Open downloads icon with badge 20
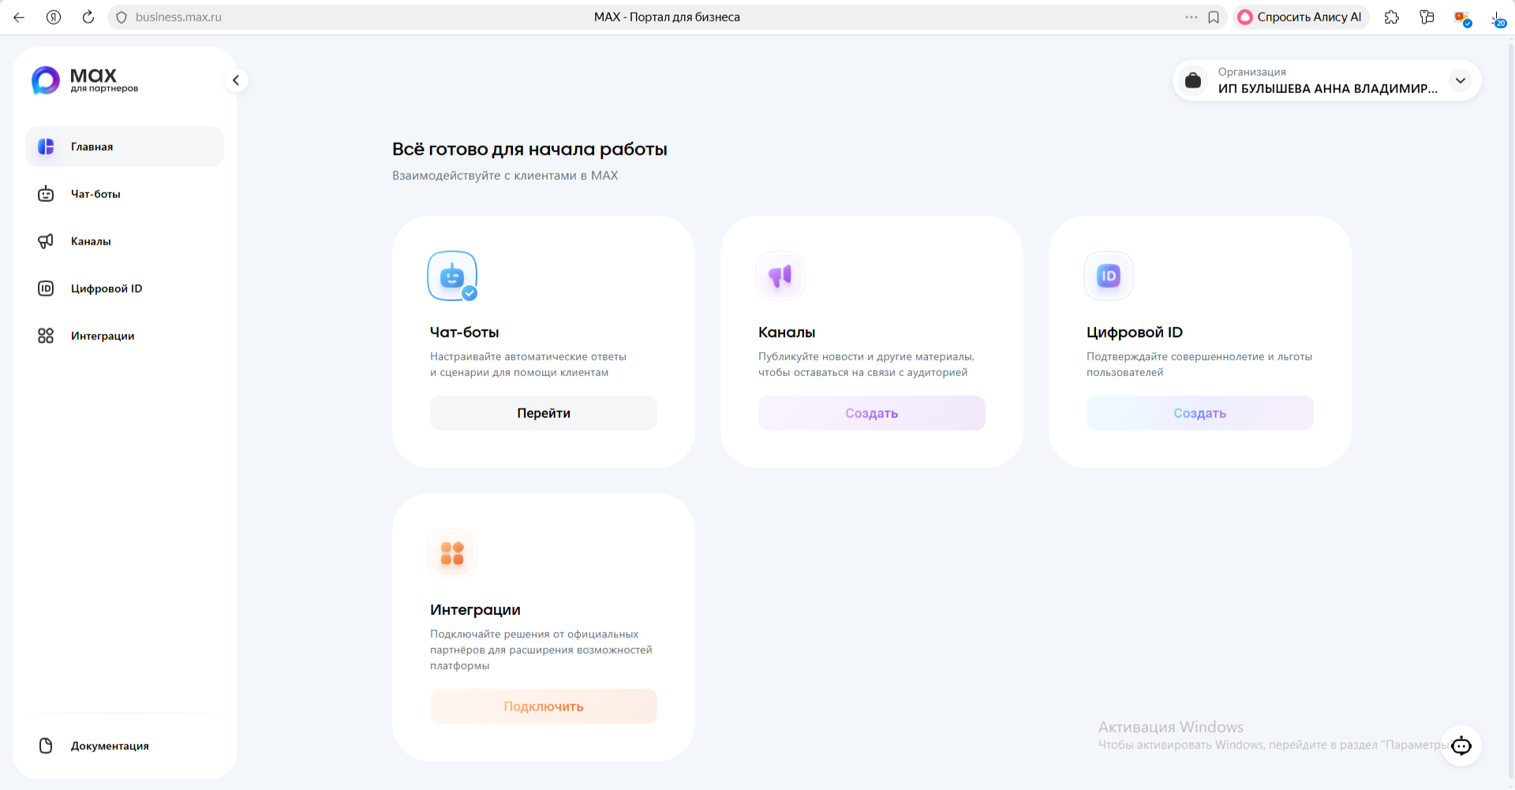This screenshot has width=1515, height=790. [x=1498, y=18]
